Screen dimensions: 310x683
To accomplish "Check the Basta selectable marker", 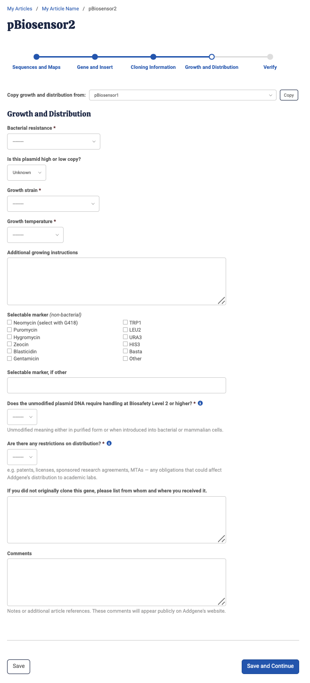I will pos(125,351).
